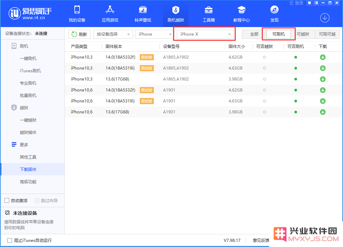Click 刷机 section header in sidebar

pos(24,46)
